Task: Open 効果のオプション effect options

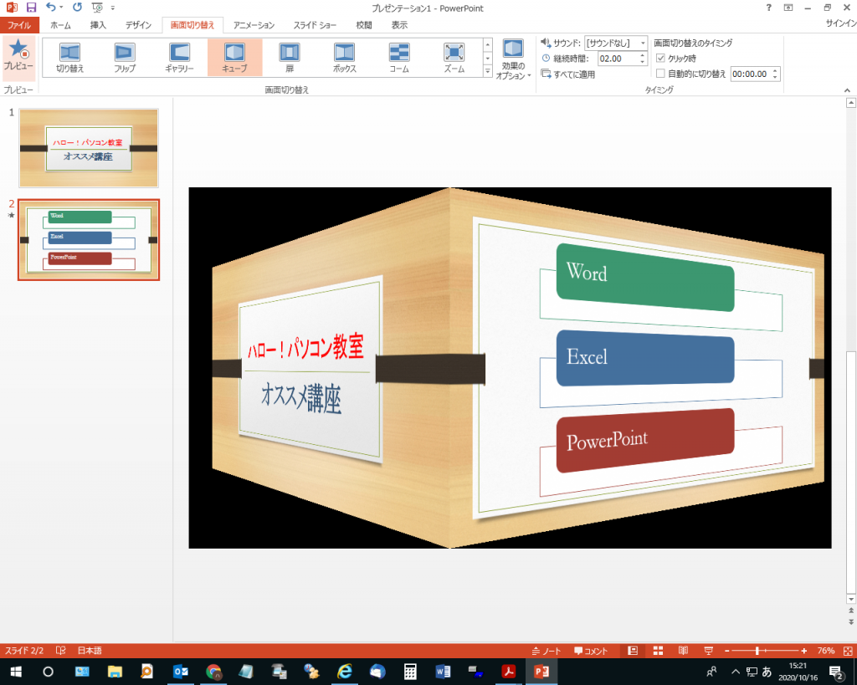Action: pos(513,59)
